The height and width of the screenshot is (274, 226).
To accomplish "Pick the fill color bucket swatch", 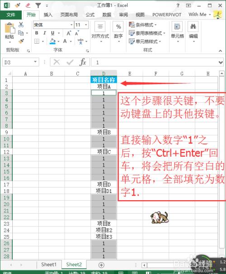I will pyautogui.click(x=52, y=41).
